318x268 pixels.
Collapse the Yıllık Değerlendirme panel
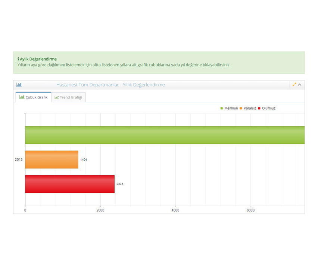(x=300, y=85)
